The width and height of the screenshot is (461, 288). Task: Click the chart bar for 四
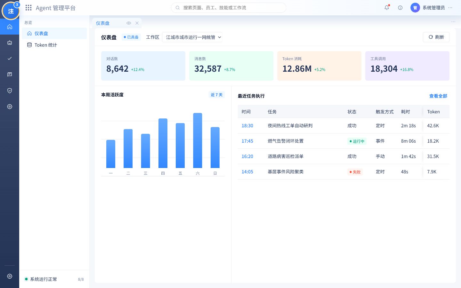pyautogui.click(x=163, y=143)
